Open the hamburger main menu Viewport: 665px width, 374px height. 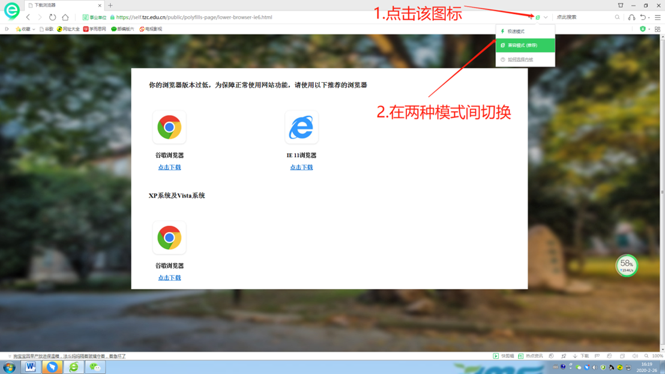click(x=658, y=17)
